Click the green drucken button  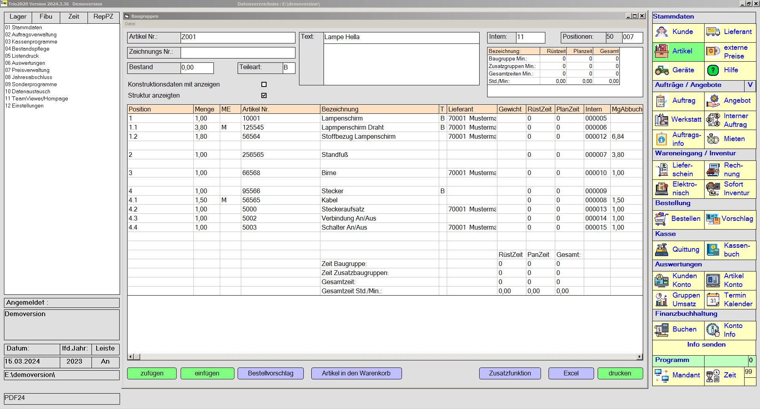(x=620, y=373)
